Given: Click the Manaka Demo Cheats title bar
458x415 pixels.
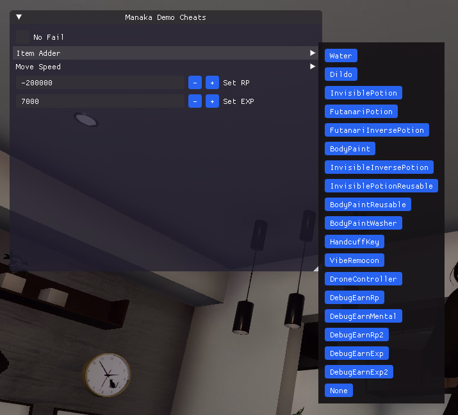Looking at the screenshot, I should pyautogui.click(x=166, y=17).
